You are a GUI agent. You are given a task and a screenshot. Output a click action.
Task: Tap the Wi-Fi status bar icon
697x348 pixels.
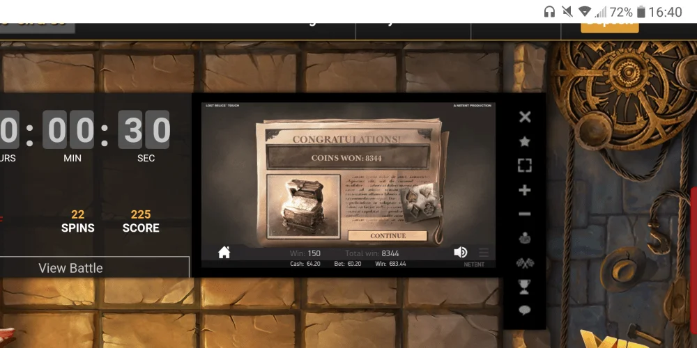pyautogui.click(x=585, y=12)
